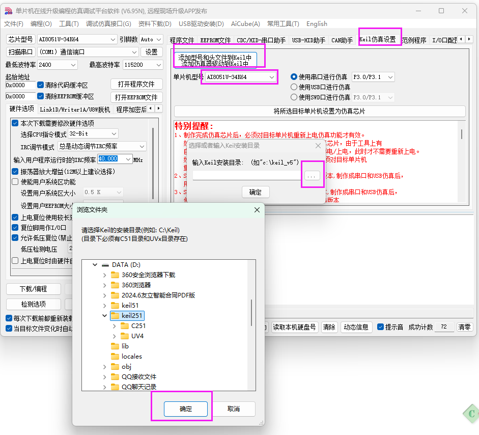Viewport: 479px width, 435px height.
Task: Click the 打开程序文件 button
Action: click(x=134, y=84)
